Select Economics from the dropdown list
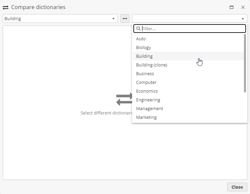Image resolution: width=250 pixels, height=194 pixels. tap(147, 91)
